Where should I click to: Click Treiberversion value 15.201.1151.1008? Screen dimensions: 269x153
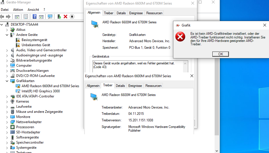(x=141, y=120)
